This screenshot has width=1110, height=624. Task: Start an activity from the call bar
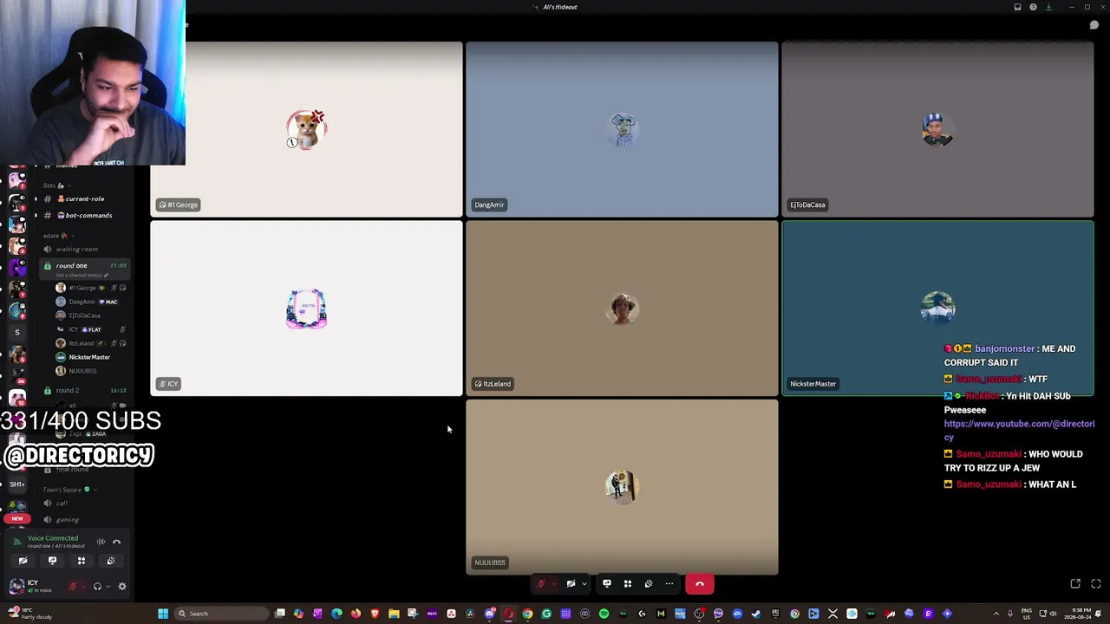[628, 584]
